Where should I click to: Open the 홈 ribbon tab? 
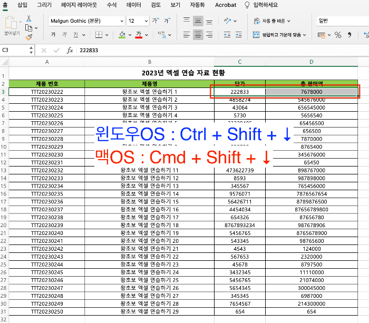(5, 5)
